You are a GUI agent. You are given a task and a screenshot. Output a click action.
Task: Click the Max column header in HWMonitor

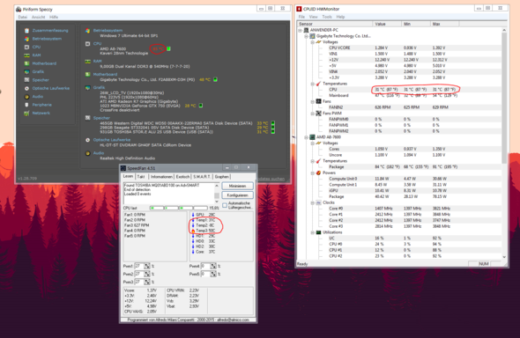click(x=444, y=24)
